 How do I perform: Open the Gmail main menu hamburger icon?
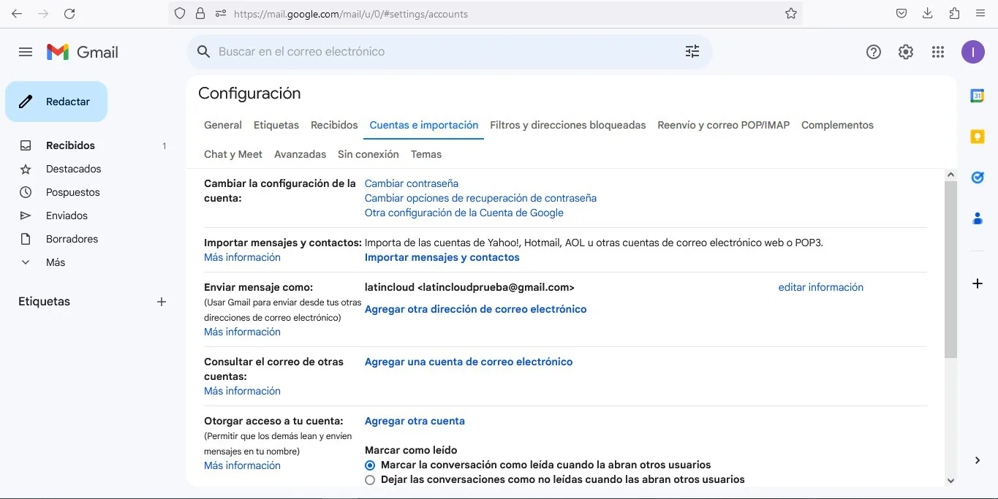click(26, 52)
